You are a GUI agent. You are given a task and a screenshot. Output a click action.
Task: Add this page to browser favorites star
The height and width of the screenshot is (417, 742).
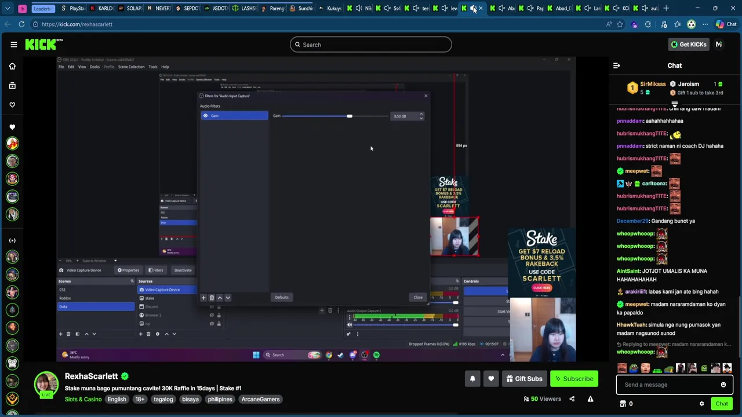(x=620, y=24)
